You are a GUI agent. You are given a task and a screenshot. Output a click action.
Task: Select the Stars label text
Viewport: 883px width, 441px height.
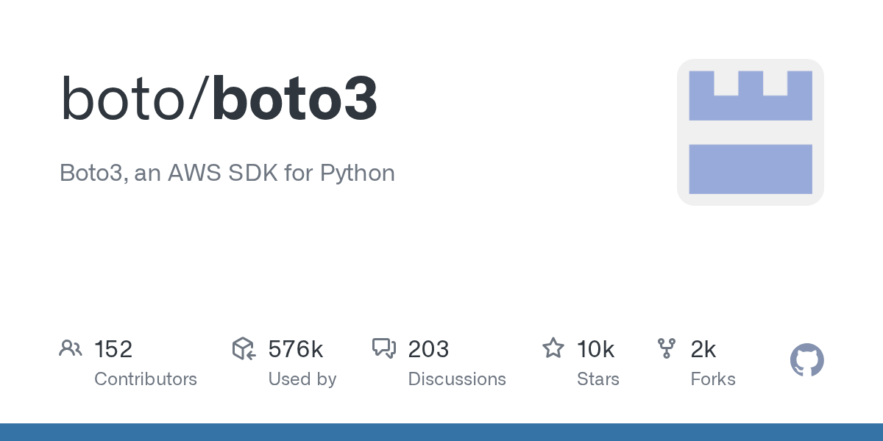click(x=598, y=379)
